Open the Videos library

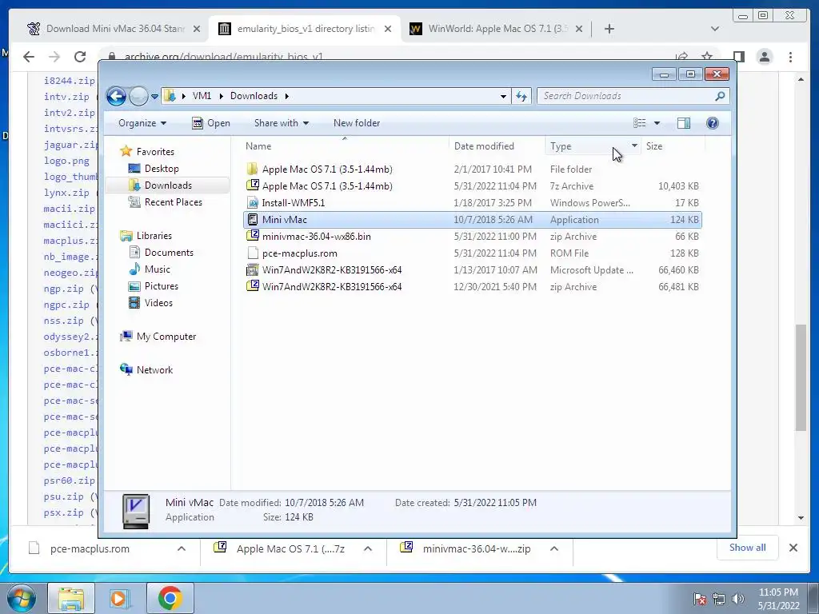(158, 303)
